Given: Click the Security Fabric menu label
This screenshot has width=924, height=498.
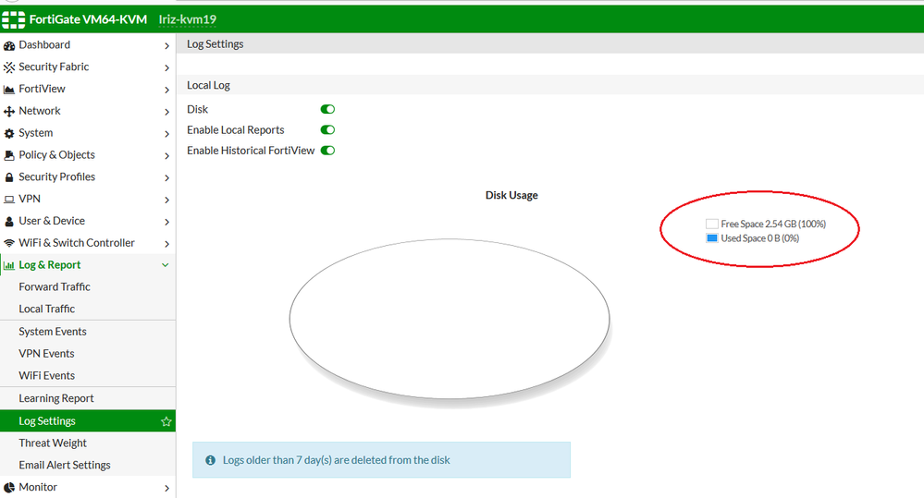Looking at the screenshot, I should (54, 67).
